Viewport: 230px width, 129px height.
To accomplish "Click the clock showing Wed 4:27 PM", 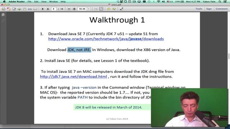I will 193,1.
